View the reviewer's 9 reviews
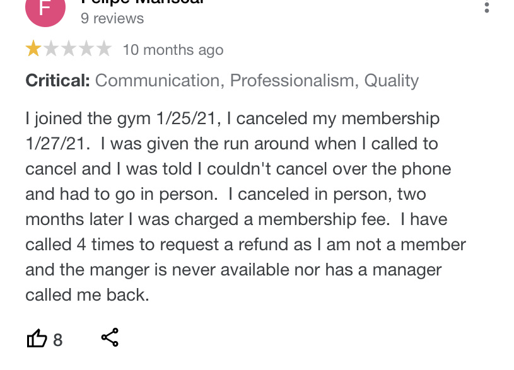The image size is (514, 370). click(112, 18)
